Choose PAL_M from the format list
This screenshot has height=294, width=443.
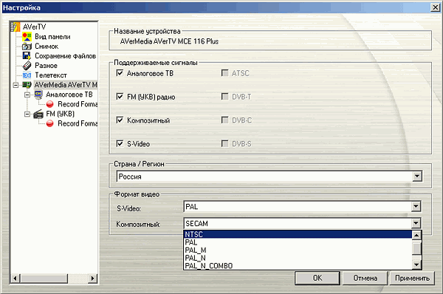[298, 250]
